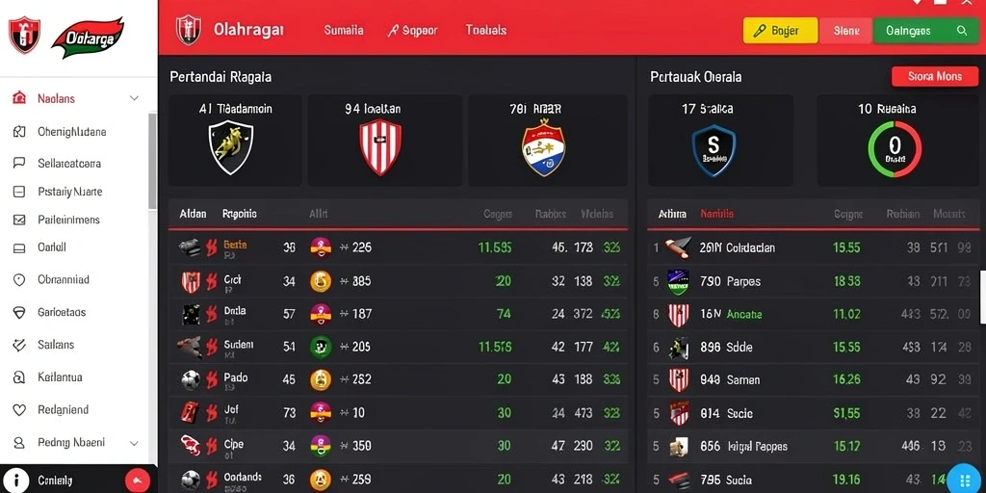Click the search magnifier icon in Oalngas button
Image resolution: width=986 pixels, height=493 pixels.
point(961,30)
